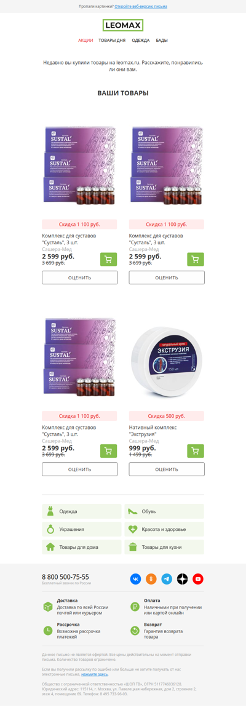Add the top-left Сусталь product to cart
Screen dimensions: 246x707
point(109,259)
